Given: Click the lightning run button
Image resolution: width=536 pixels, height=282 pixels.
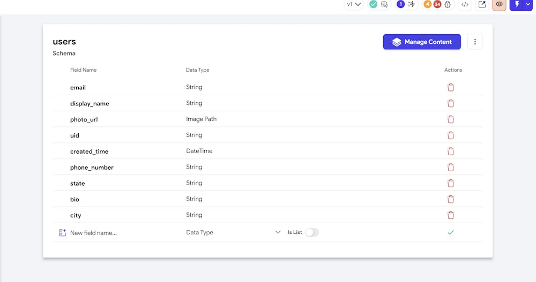Looking at the screenshot, I should tap(517, 4).
